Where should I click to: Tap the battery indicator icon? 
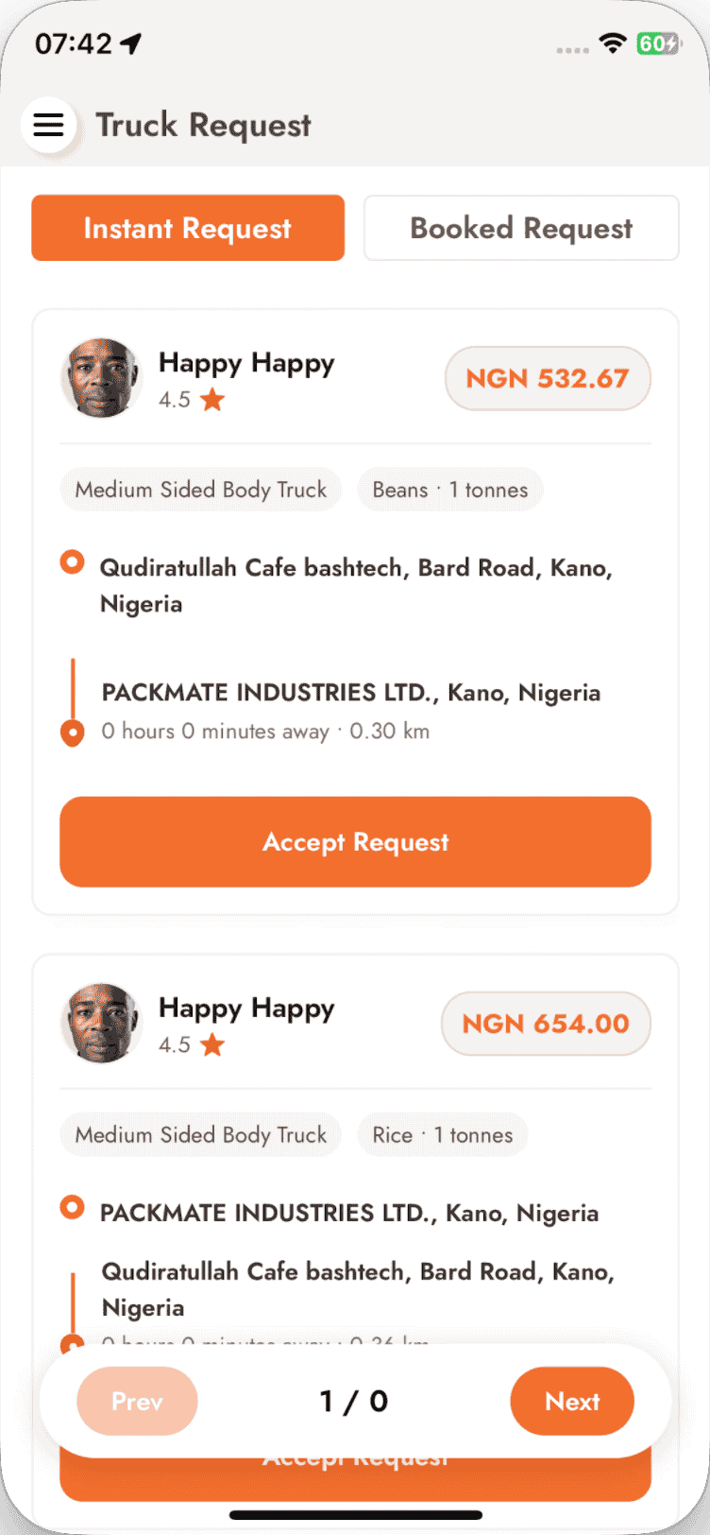[658, 43]
